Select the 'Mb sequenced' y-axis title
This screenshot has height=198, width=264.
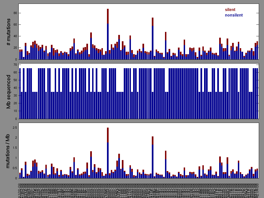coord(9,92)
